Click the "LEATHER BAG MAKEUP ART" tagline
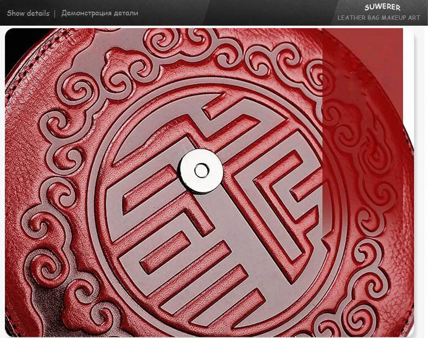The image size is (428, 338). (x=379, y=18)
